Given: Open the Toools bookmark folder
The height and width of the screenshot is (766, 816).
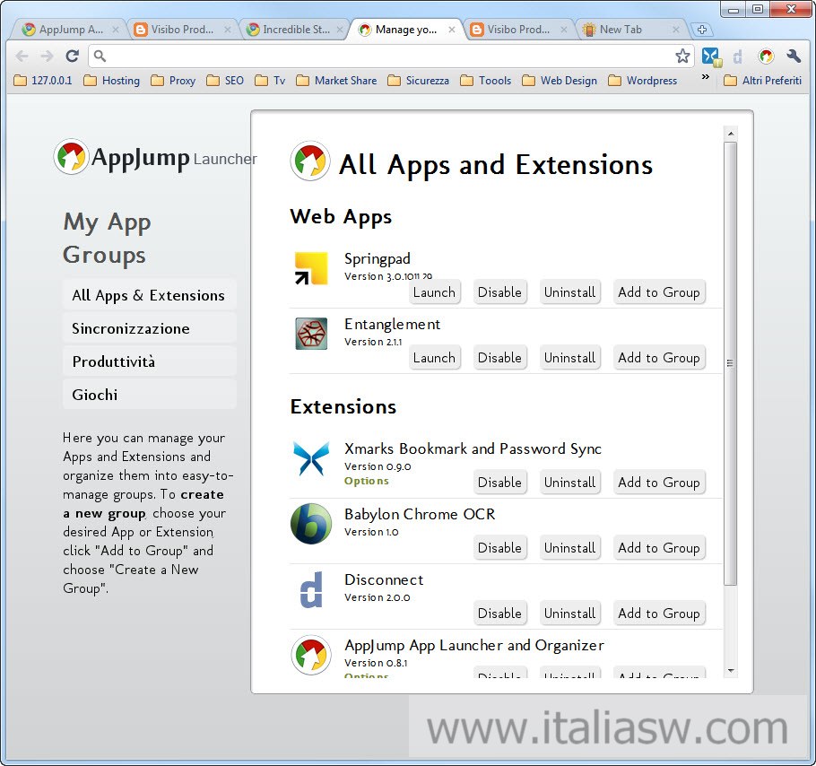Looking at the screenshot, I should point(485,81).
